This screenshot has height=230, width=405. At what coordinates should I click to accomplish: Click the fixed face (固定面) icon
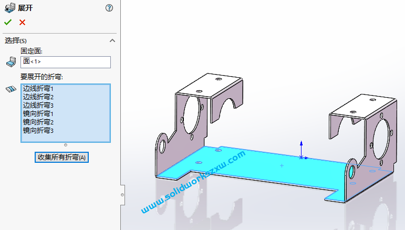11,62
